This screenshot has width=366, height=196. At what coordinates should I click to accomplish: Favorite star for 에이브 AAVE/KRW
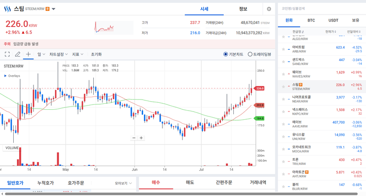point(283,124)
